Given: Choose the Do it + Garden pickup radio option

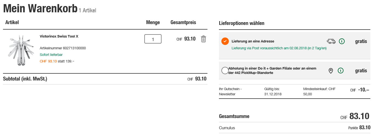Looking at the screenshot, I should (x=225, y=71).
